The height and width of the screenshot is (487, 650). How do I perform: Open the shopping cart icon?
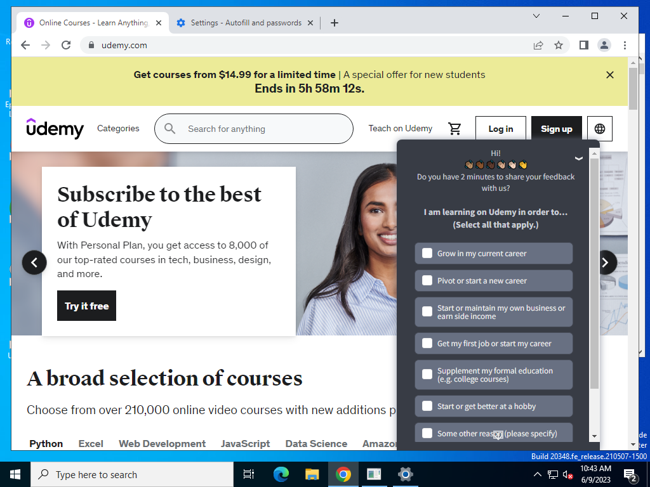pyautogui.click(x=454, y=129)
